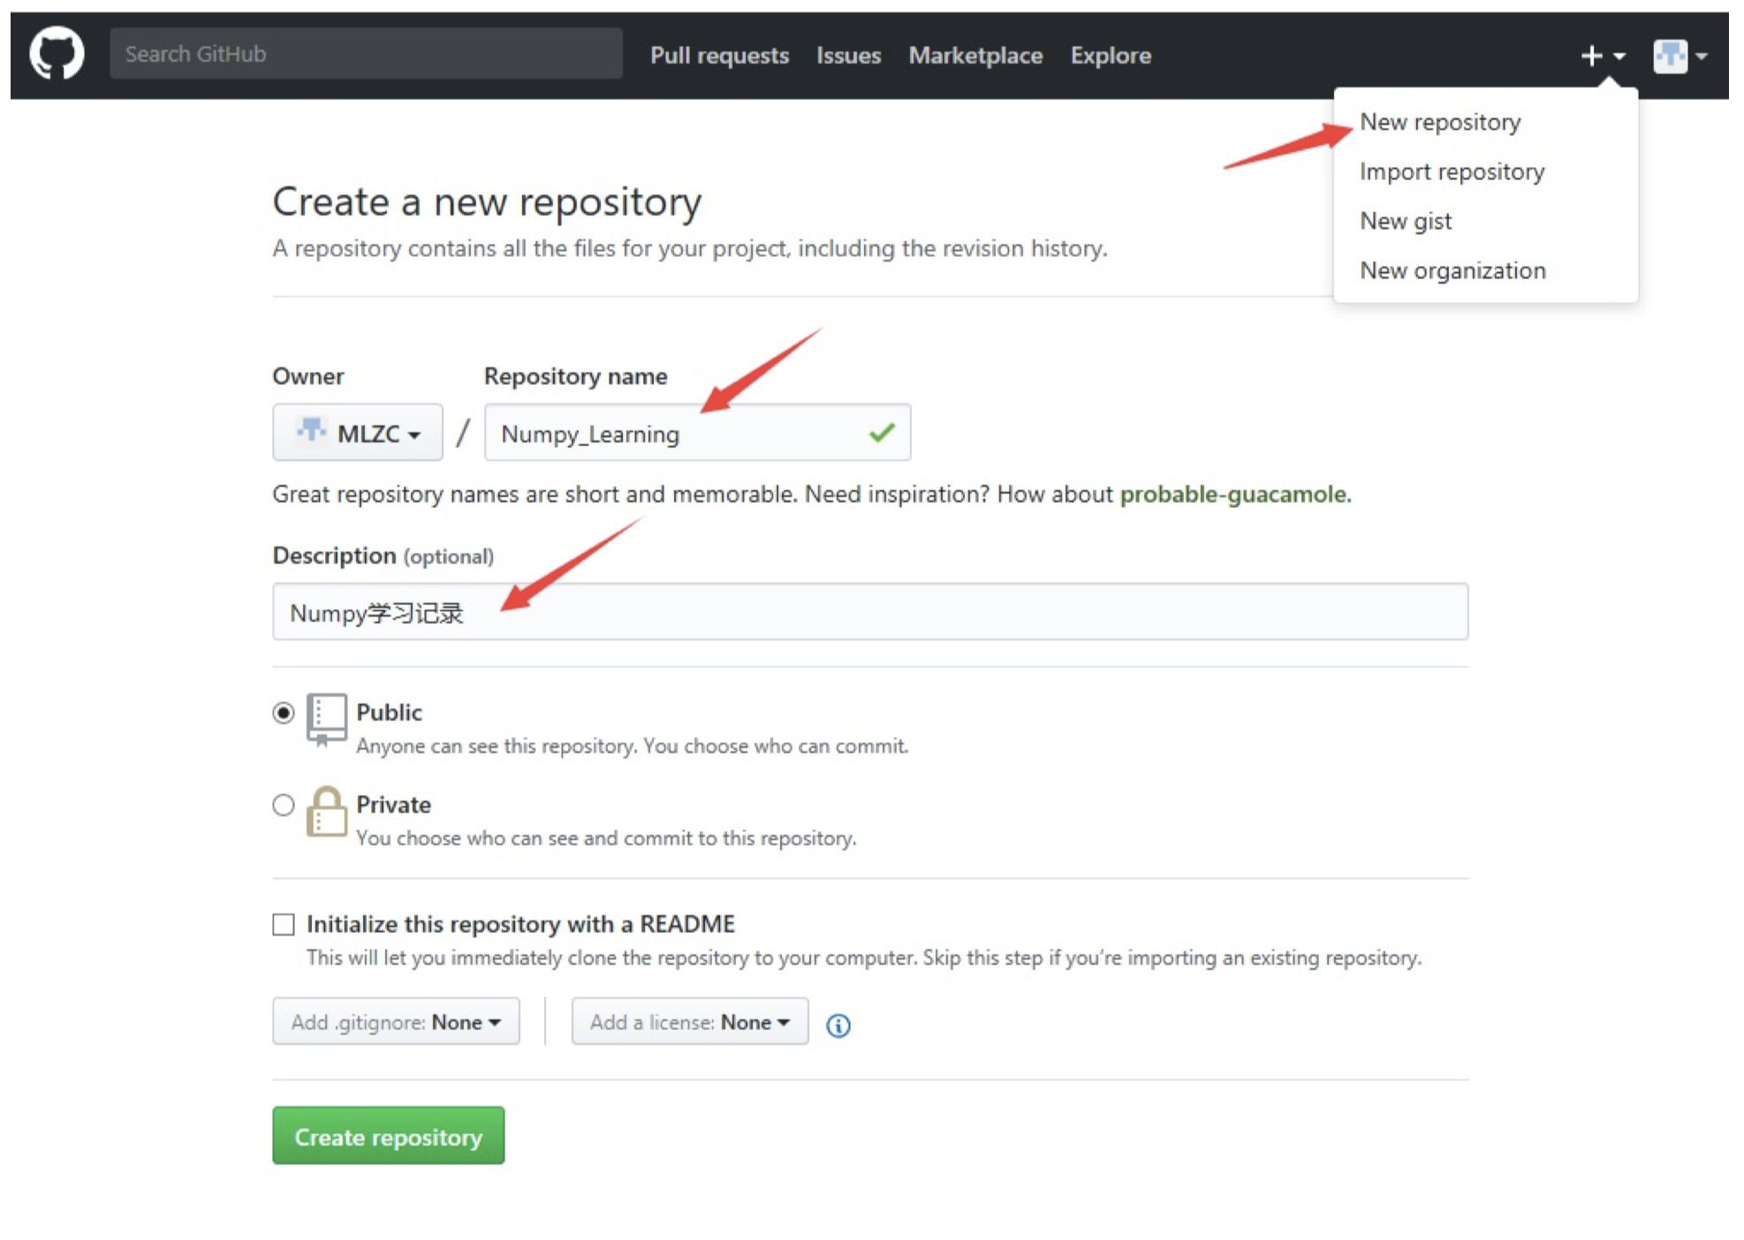Choose New repository from the menu
The image size is (1744, 1240).
pyautogui.click(x=1440, y=122)
